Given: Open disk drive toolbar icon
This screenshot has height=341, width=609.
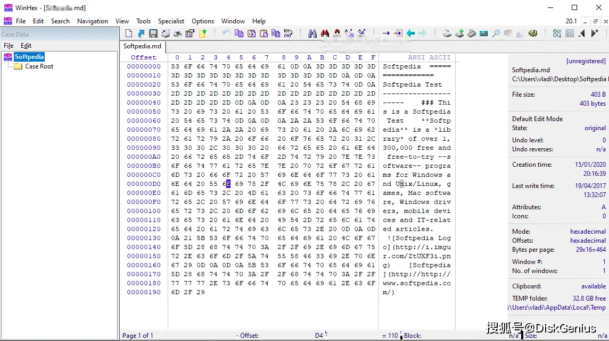Looking at the screenshot, I should 447,33.
